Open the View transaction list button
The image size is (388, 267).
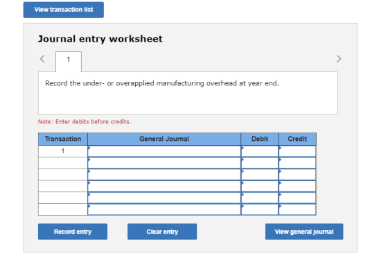click(x=64, y=10)
